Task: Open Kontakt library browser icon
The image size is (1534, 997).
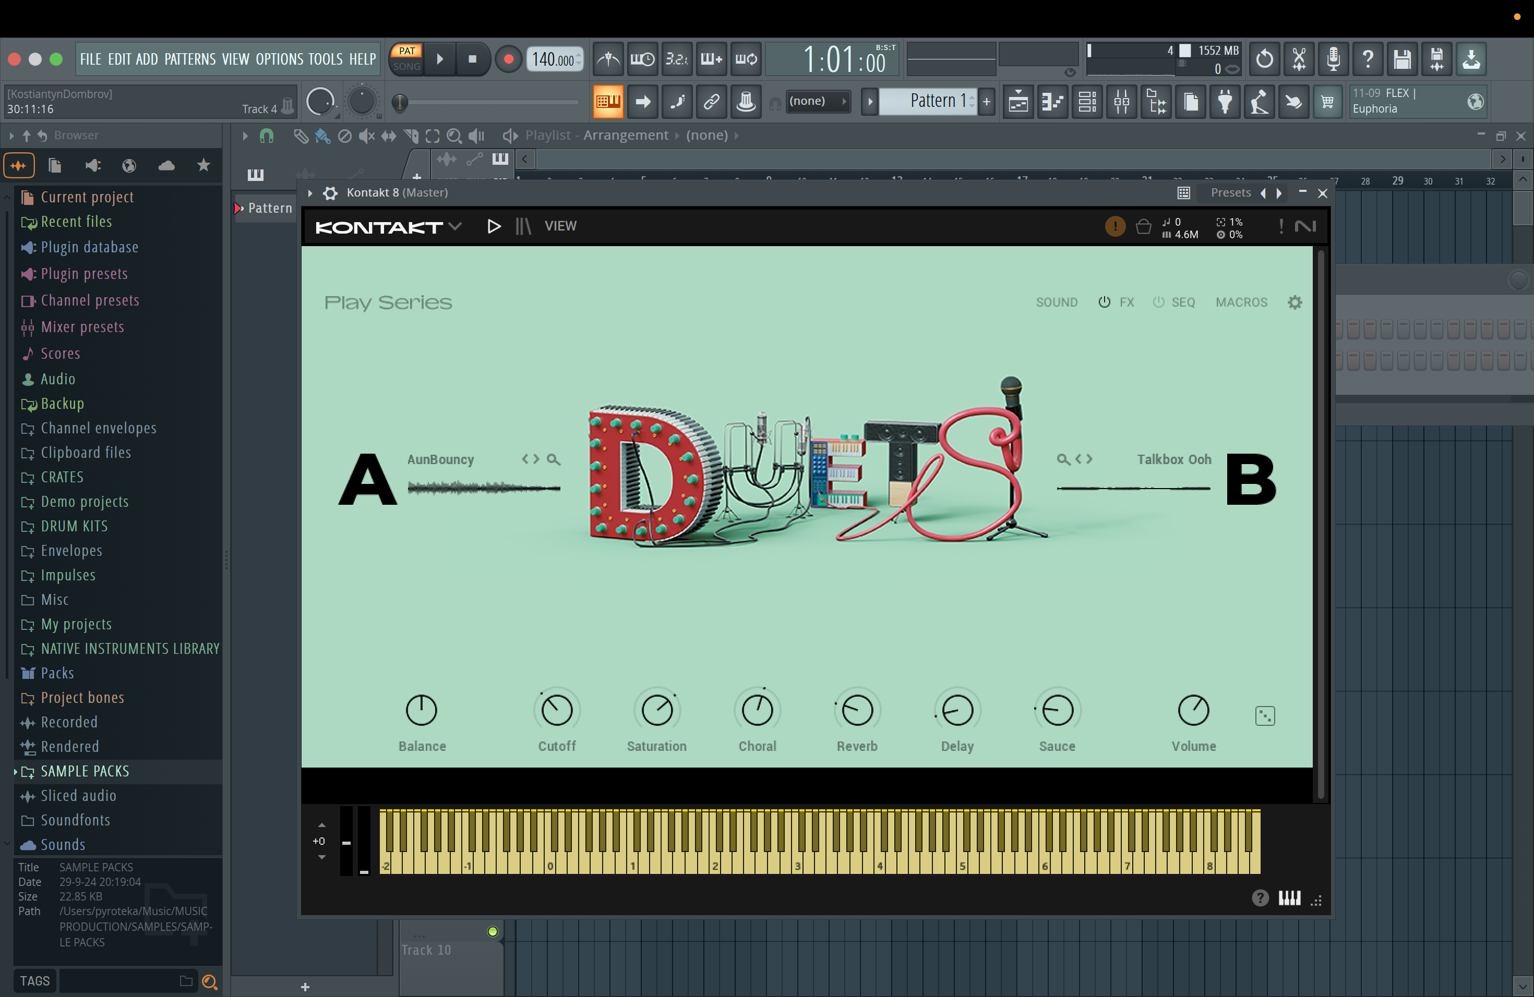Action: [x=523, y=226]
